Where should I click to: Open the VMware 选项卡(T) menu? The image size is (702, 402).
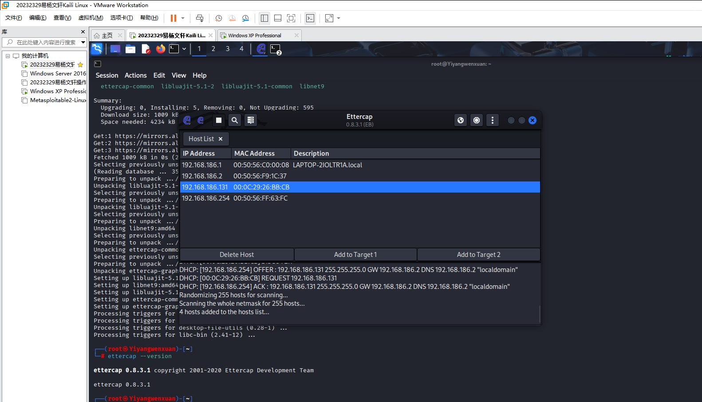click(122, 18)
